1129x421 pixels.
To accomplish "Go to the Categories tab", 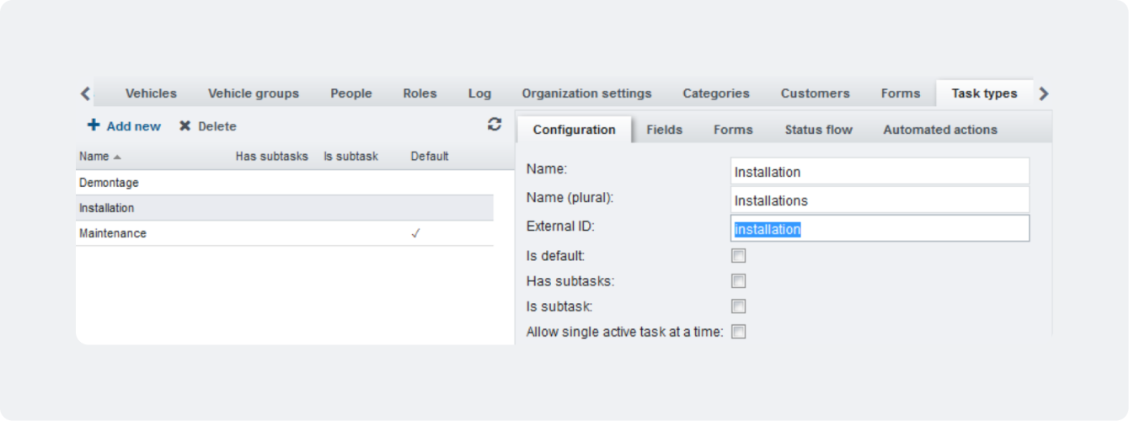I will [x=716, y=93].
